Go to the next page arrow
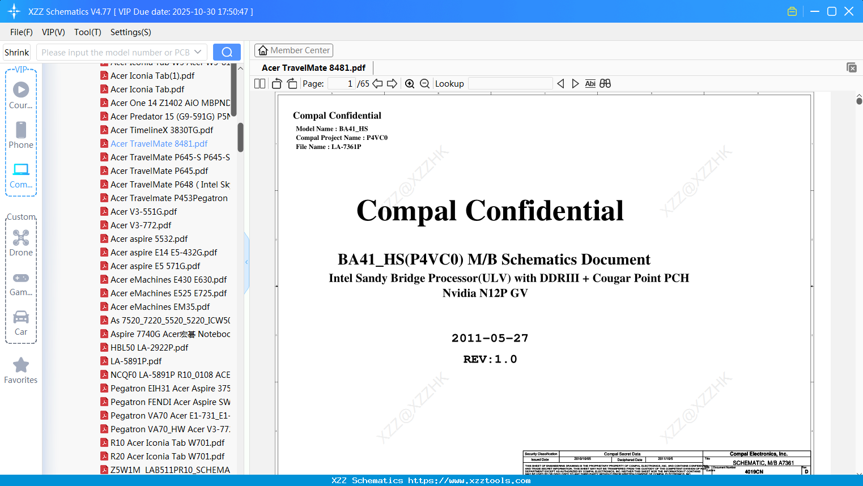 [x=392, y=84]
